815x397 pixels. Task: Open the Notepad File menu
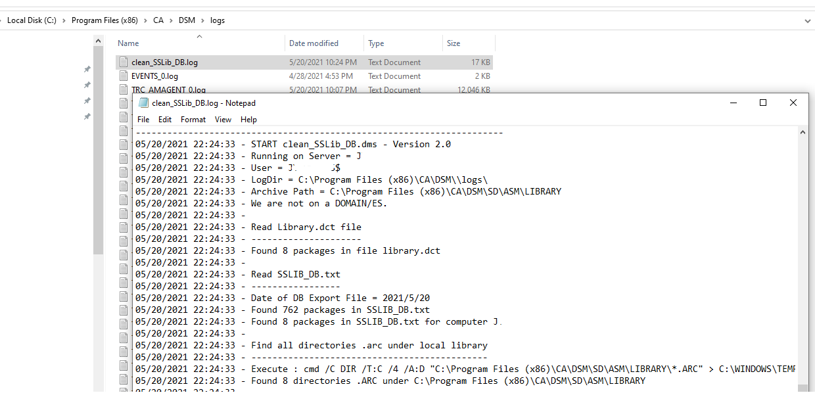[x=143, y=120]
